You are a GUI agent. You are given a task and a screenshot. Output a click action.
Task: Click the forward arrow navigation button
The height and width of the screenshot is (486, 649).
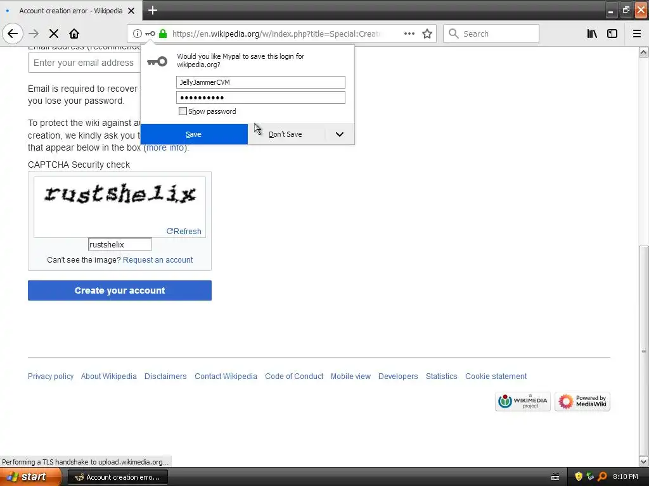pyautogui.click(x=34, y=34)
